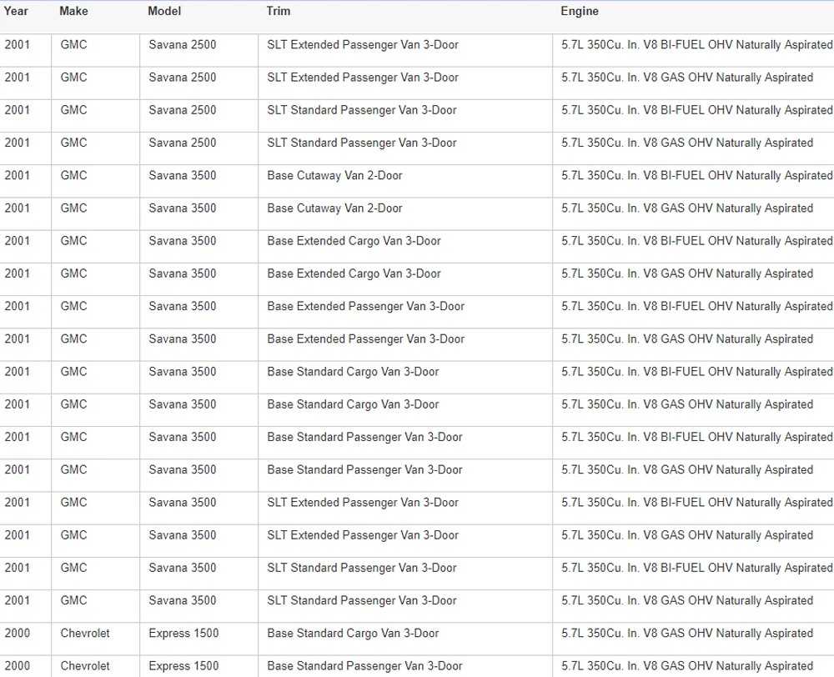Click Savana 3500 in Base Extended Cargo BI-FUEL row
Image resolution: width=834 pixels, height=677 pixels.
(183, 241)
